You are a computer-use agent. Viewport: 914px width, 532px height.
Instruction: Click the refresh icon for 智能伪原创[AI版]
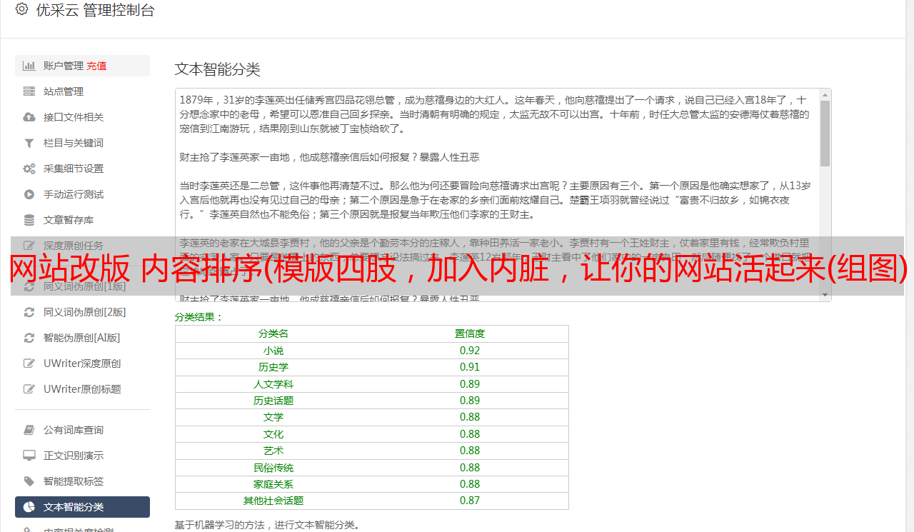[x=29, y=338]
